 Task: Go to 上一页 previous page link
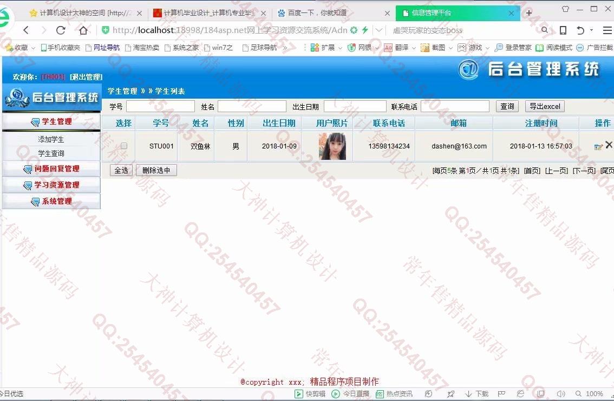557,171
